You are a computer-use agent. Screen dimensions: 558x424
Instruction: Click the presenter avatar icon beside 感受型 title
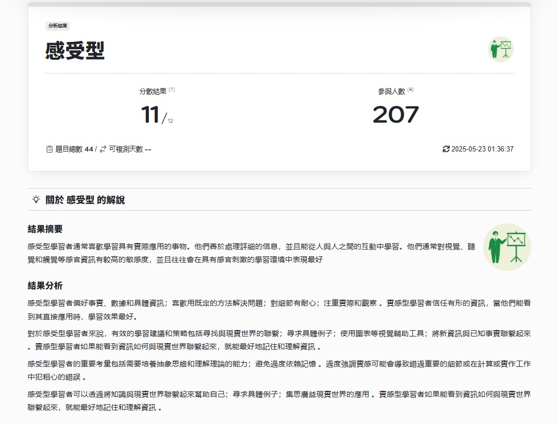pos(500,49)
